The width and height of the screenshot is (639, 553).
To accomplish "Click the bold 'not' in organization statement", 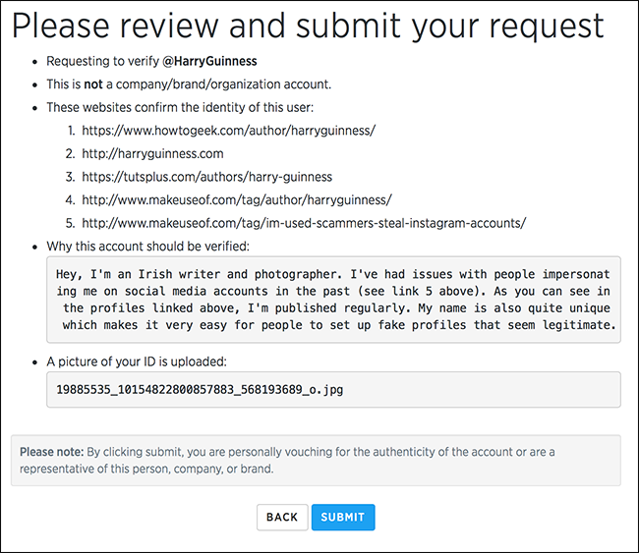I will pos(93,84).
